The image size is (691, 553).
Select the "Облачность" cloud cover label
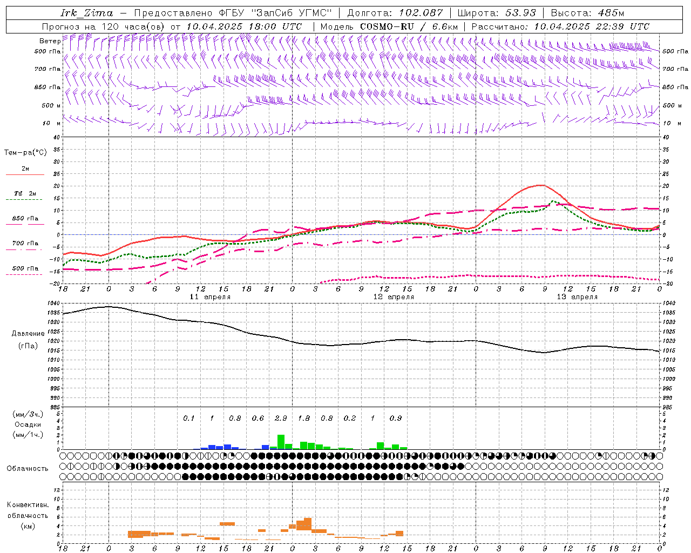tap(28, 469)
